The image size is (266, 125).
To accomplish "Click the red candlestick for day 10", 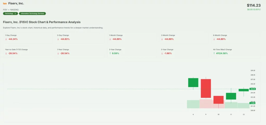I will point(218,100).
